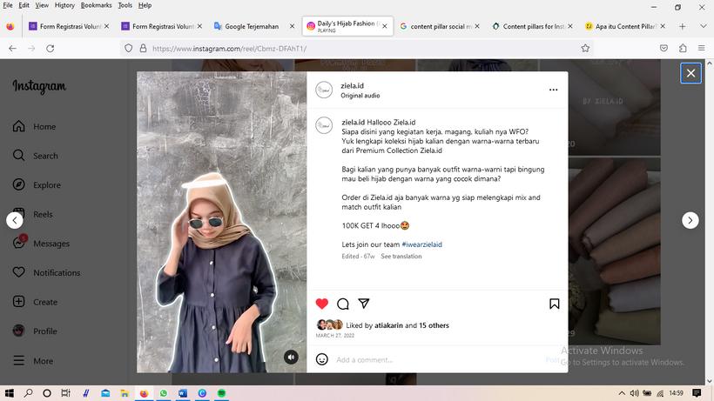Open Notifications in Instagram sidebar
Viewport: 714px width, 401px height.
46,273
